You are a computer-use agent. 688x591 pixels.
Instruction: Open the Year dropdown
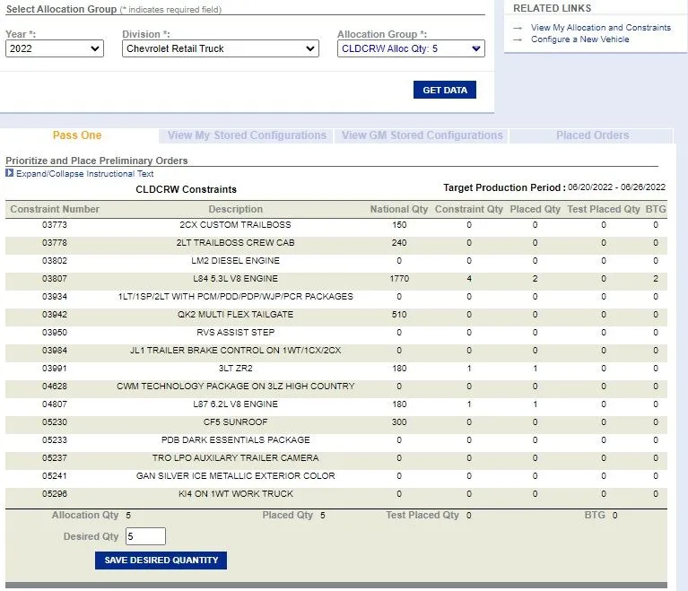[55, 48]
